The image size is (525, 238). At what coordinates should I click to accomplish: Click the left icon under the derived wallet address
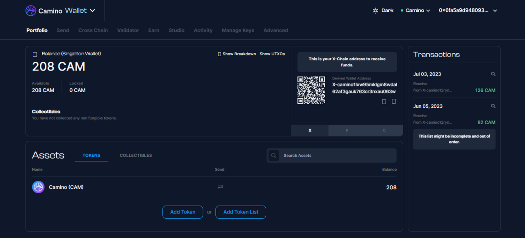tap(384, 102)
